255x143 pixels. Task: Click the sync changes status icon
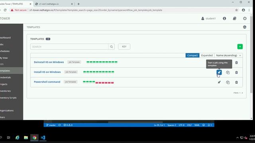click(x=59, y=125)
